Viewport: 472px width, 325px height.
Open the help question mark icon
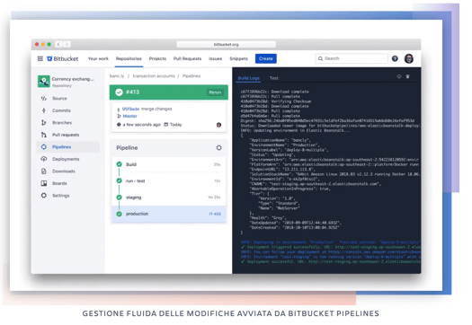395,58
